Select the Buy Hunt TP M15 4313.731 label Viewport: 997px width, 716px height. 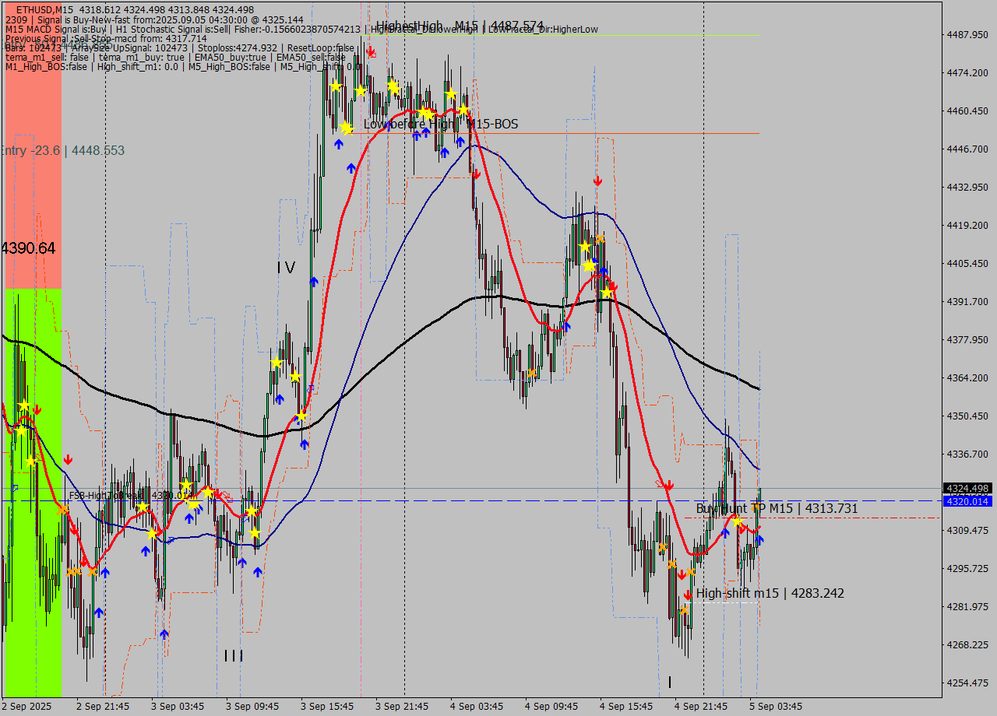pos(777,508)
